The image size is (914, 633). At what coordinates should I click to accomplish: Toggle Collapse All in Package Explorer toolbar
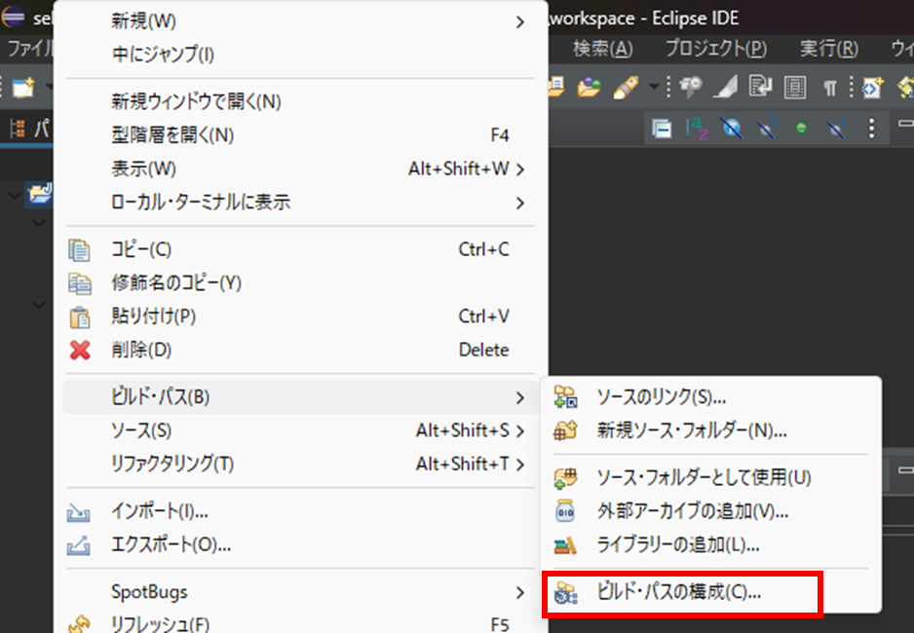click(664, 128)
